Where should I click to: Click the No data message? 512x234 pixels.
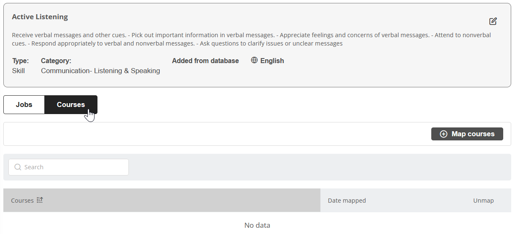[x=257, y=225]
